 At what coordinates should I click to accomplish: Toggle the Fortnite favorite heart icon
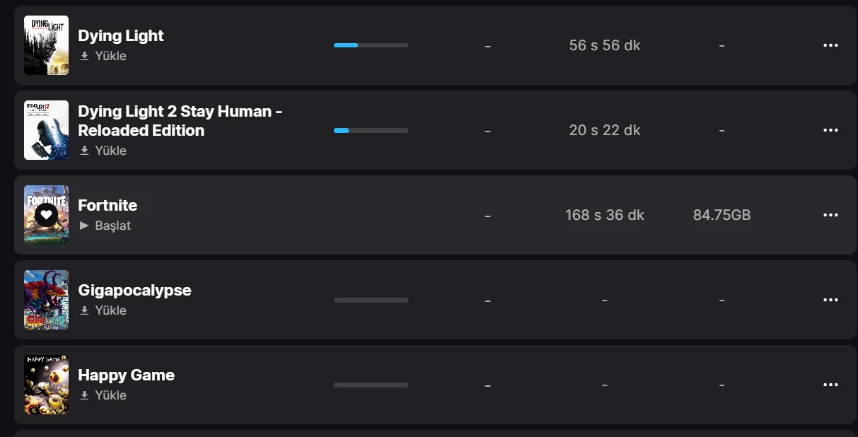[46, 214]
